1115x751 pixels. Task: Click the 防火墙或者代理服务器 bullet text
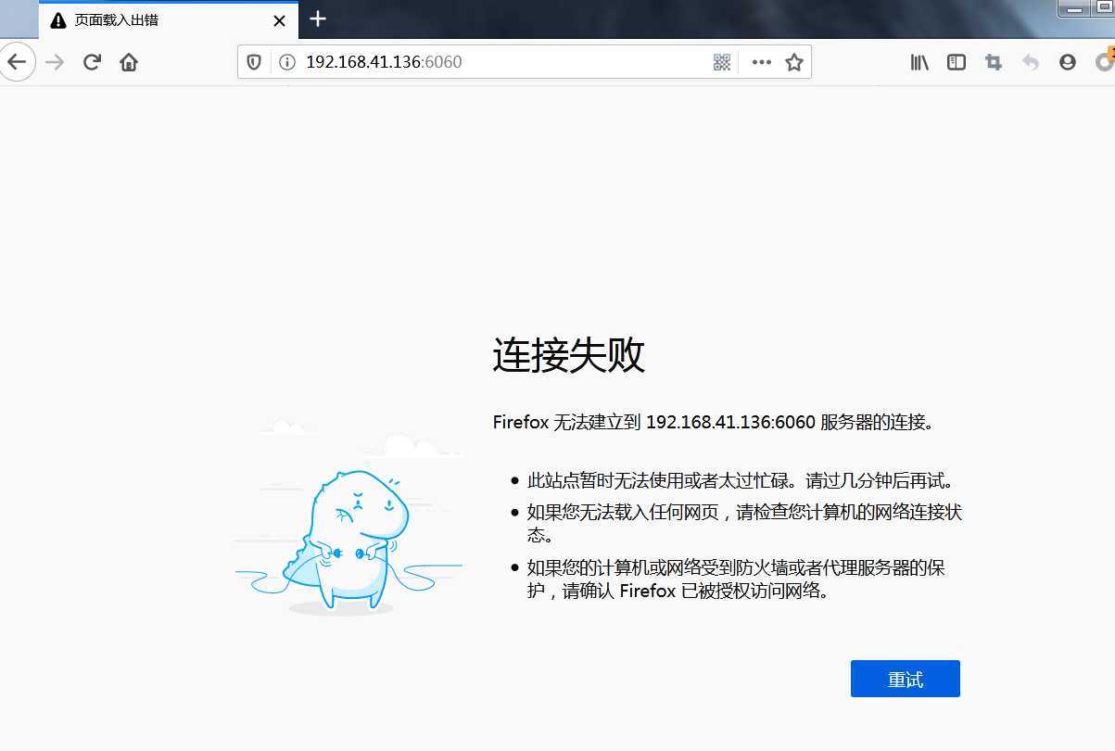coord(736,579)
